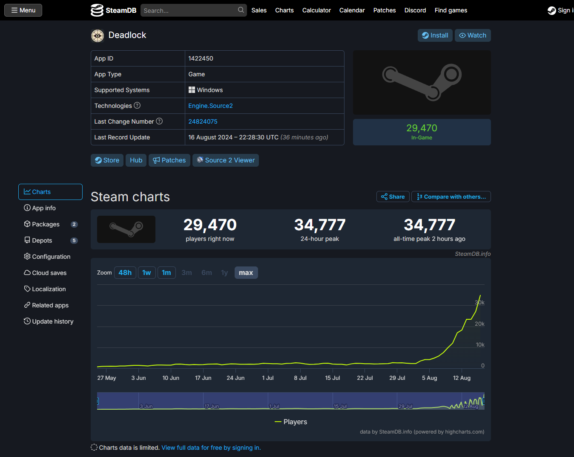The width and height of the screenshot is (574, 457).
Task: Click the search magnifier icon
Action: click(x=241, y=10)
